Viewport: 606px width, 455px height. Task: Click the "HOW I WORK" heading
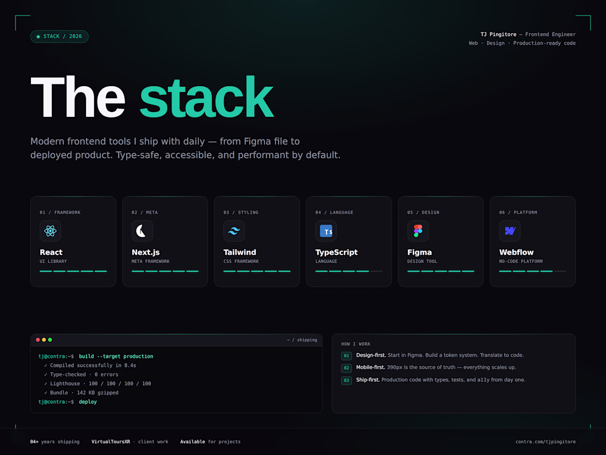pos(355,344)
